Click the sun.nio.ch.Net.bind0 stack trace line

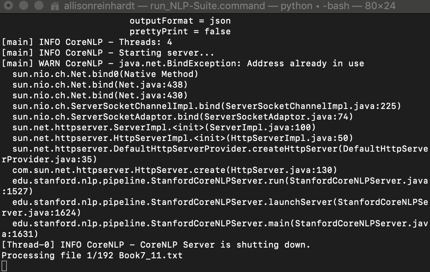pos(105,74)
